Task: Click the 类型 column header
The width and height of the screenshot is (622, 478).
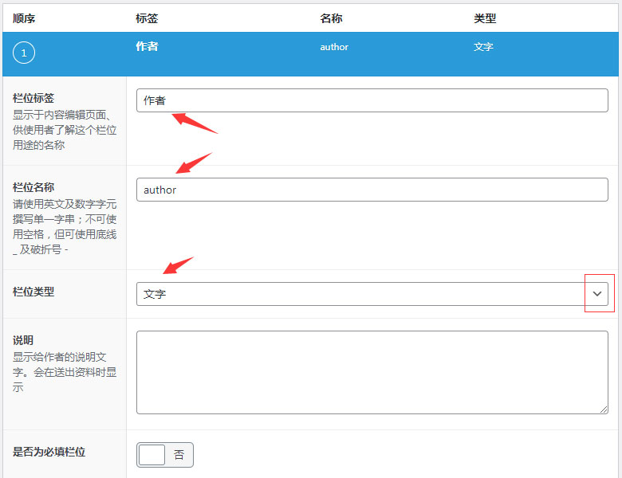Action: tap(485, 18)
